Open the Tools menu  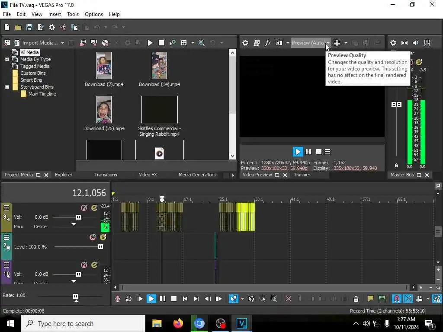click(73, 14)
